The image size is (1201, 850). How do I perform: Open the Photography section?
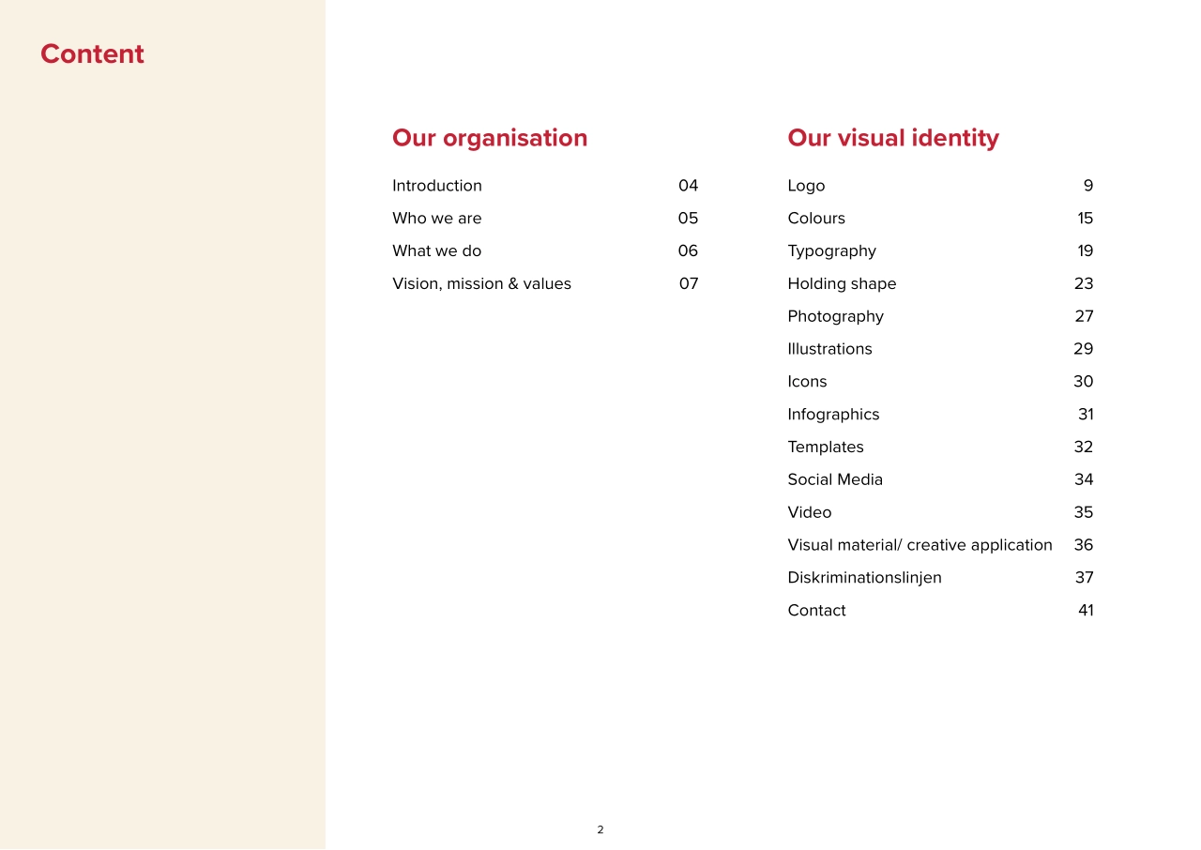click(835, 316)
